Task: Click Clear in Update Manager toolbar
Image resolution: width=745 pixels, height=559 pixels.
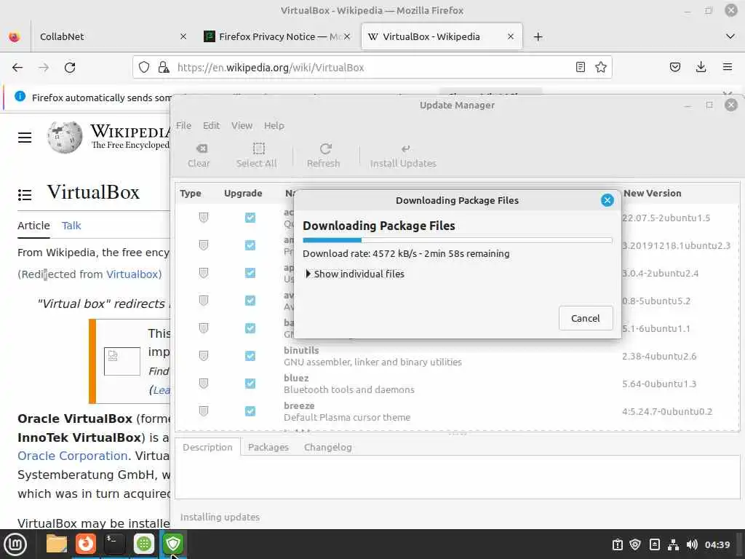Action: click(x=199, y=156)
